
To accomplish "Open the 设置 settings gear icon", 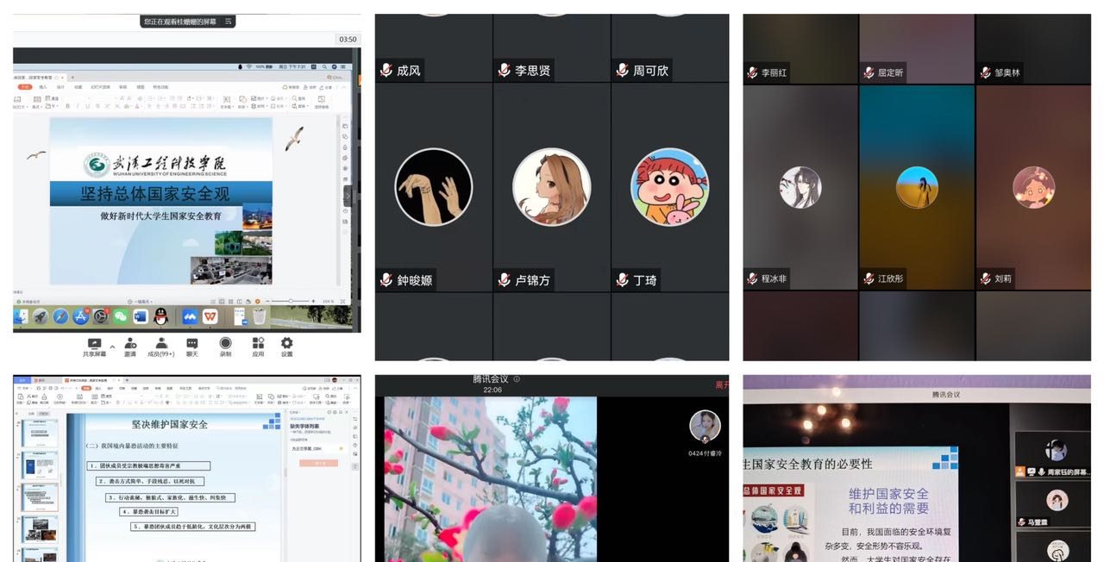I will pos(286,344).
